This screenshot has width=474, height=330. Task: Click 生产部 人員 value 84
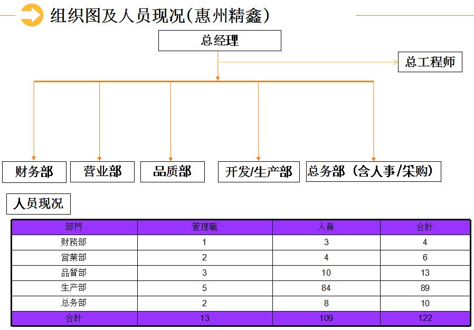click(326, 288)
